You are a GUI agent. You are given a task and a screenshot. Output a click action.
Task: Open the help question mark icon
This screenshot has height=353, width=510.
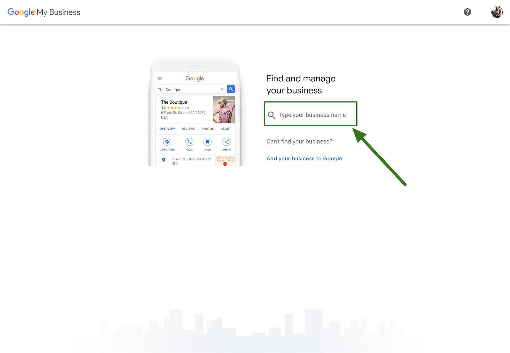coord(467,12)
